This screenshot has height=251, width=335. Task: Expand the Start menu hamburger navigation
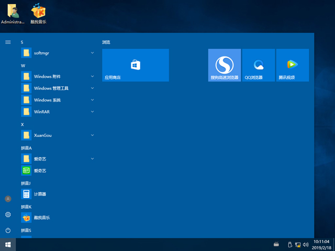tap(8, 42)
